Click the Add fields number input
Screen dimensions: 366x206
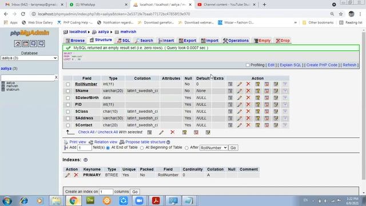85,148
